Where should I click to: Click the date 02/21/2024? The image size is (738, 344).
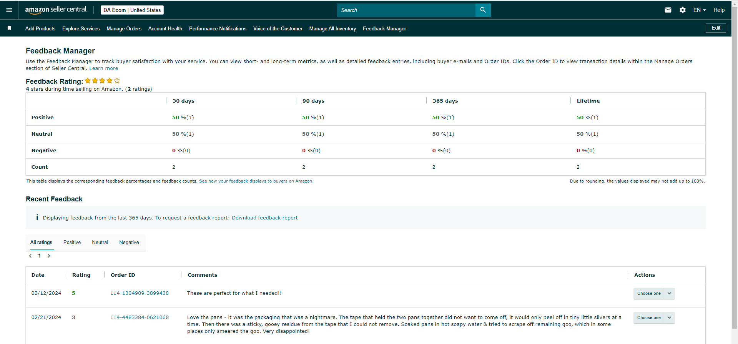(46, 317)
